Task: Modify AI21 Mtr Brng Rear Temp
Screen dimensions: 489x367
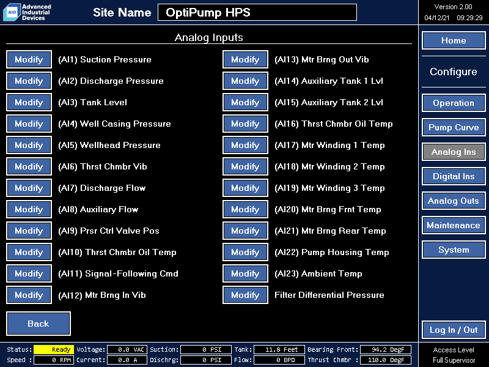Action: point(245,231)
